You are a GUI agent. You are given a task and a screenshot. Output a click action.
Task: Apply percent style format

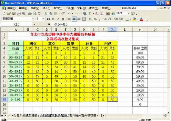[95, 19]
